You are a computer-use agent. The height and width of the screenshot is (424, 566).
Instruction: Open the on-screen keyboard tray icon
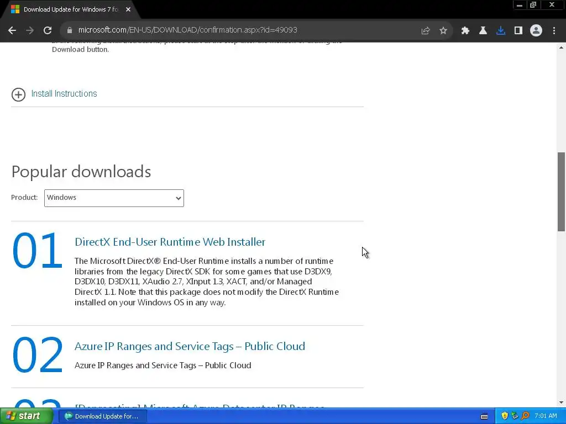[484, 416]
